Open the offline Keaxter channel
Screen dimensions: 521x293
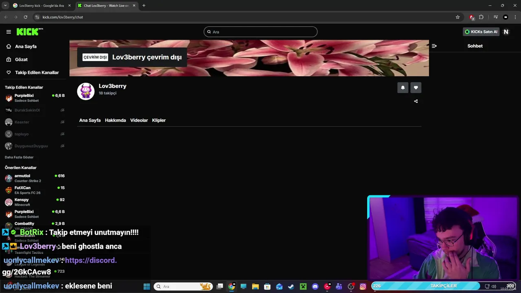[35, 122]
